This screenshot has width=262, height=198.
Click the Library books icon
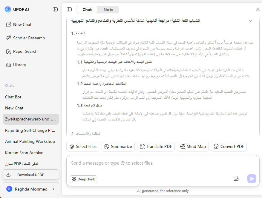8,65
